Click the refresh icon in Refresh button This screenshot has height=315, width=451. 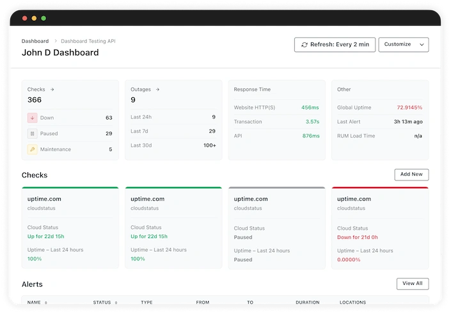click(304, 45)
